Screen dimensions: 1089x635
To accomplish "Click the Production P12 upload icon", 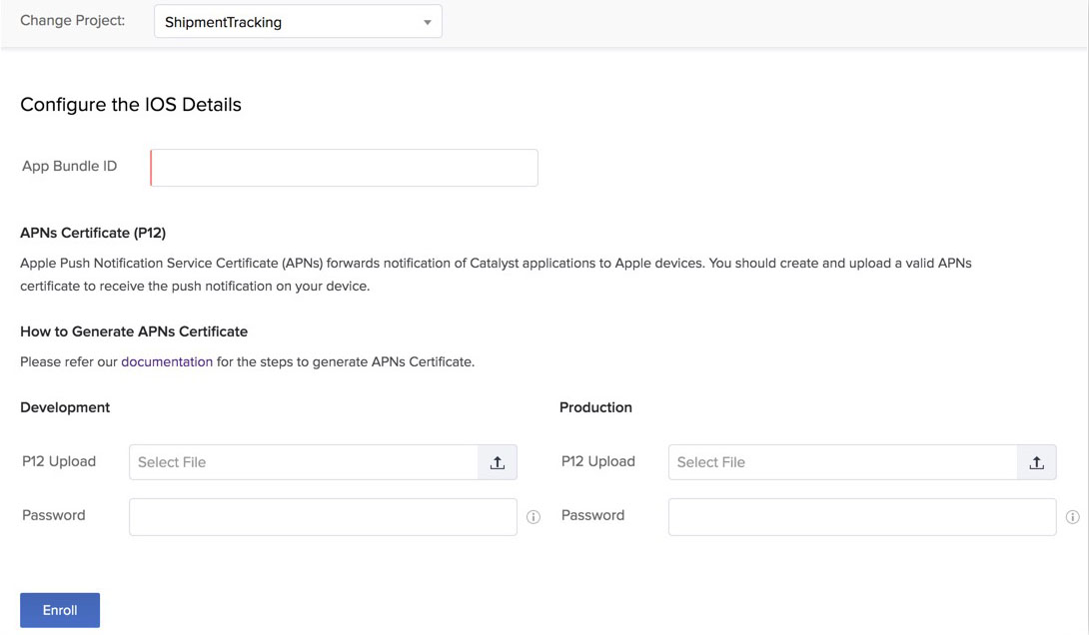I will [x=1036, y=461].
